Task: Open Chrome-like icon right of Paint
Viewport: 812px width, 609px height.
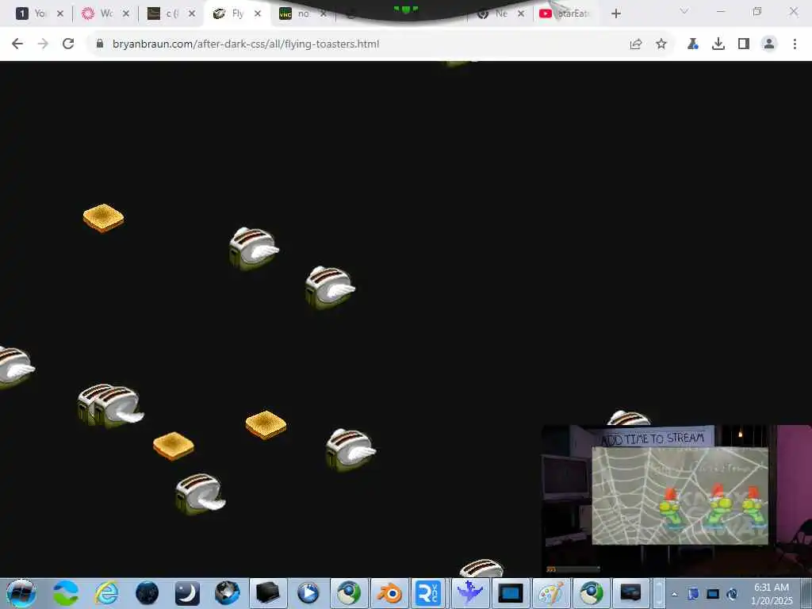Action: (x=592, y=593)
